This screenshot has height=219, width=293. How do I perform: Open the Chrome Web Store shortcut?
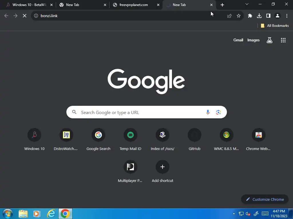click(x=259, y=139)
